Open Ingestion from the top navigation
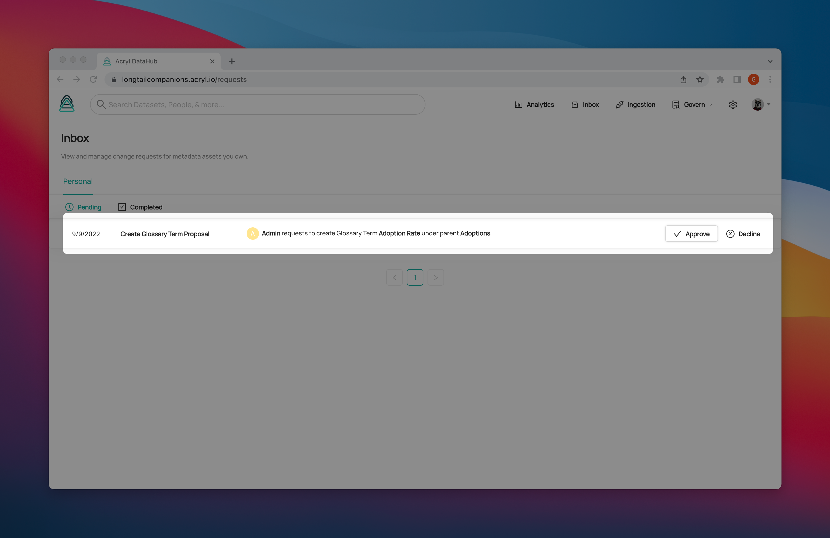 click(635, 105)
